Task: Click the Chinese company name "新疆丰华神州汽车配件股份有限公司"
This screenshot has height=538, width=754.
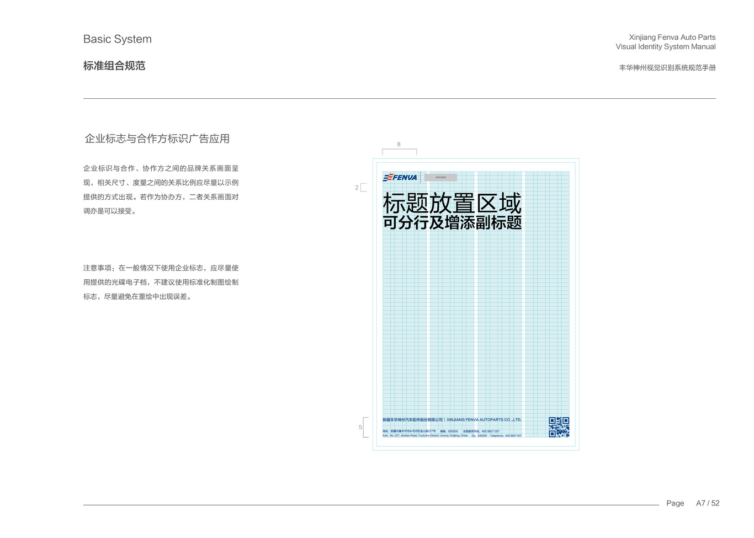Action: (x=412, y=420)
